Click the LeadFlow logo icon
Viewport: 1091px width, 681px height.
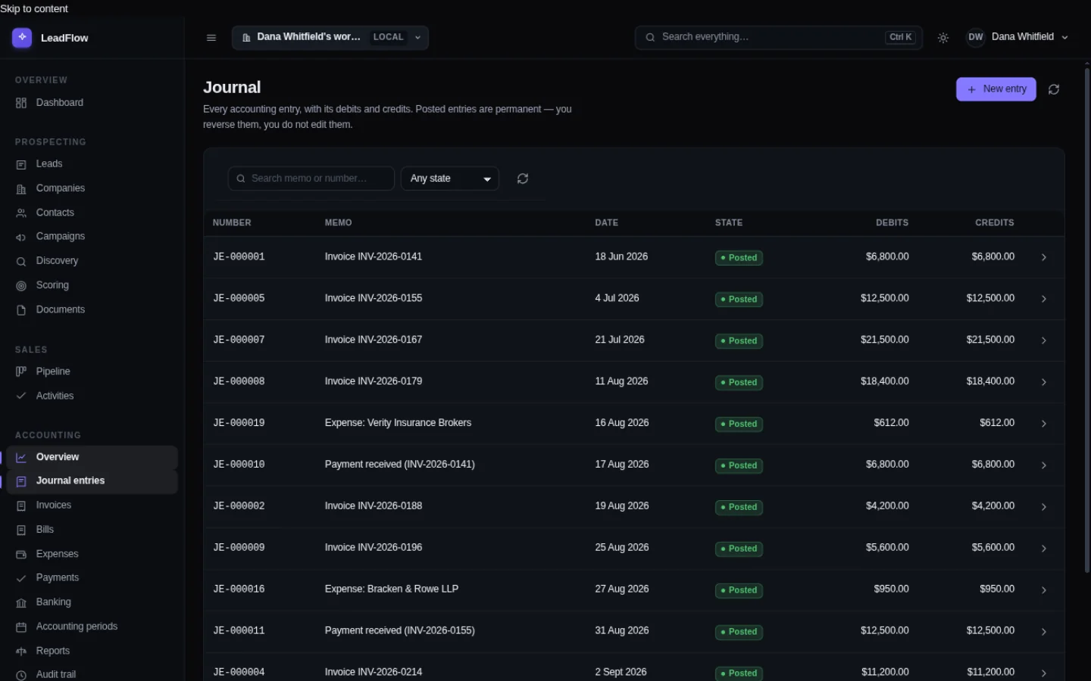(x=22, y=37)
